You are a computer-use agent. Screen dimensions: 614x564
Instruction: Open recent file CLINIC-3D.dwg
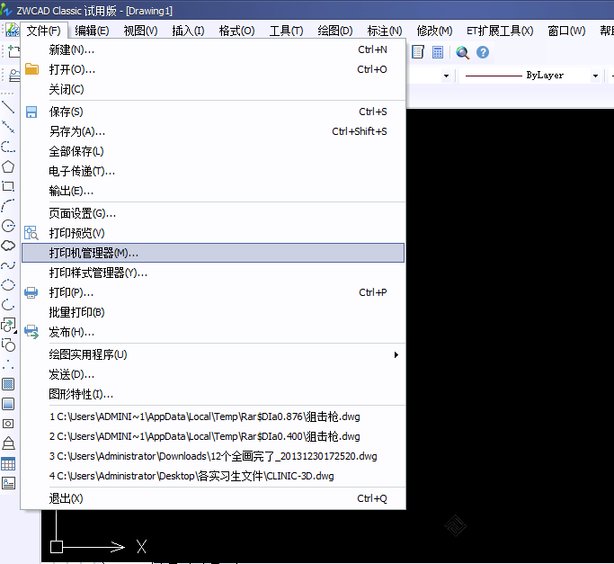point(213,476)
